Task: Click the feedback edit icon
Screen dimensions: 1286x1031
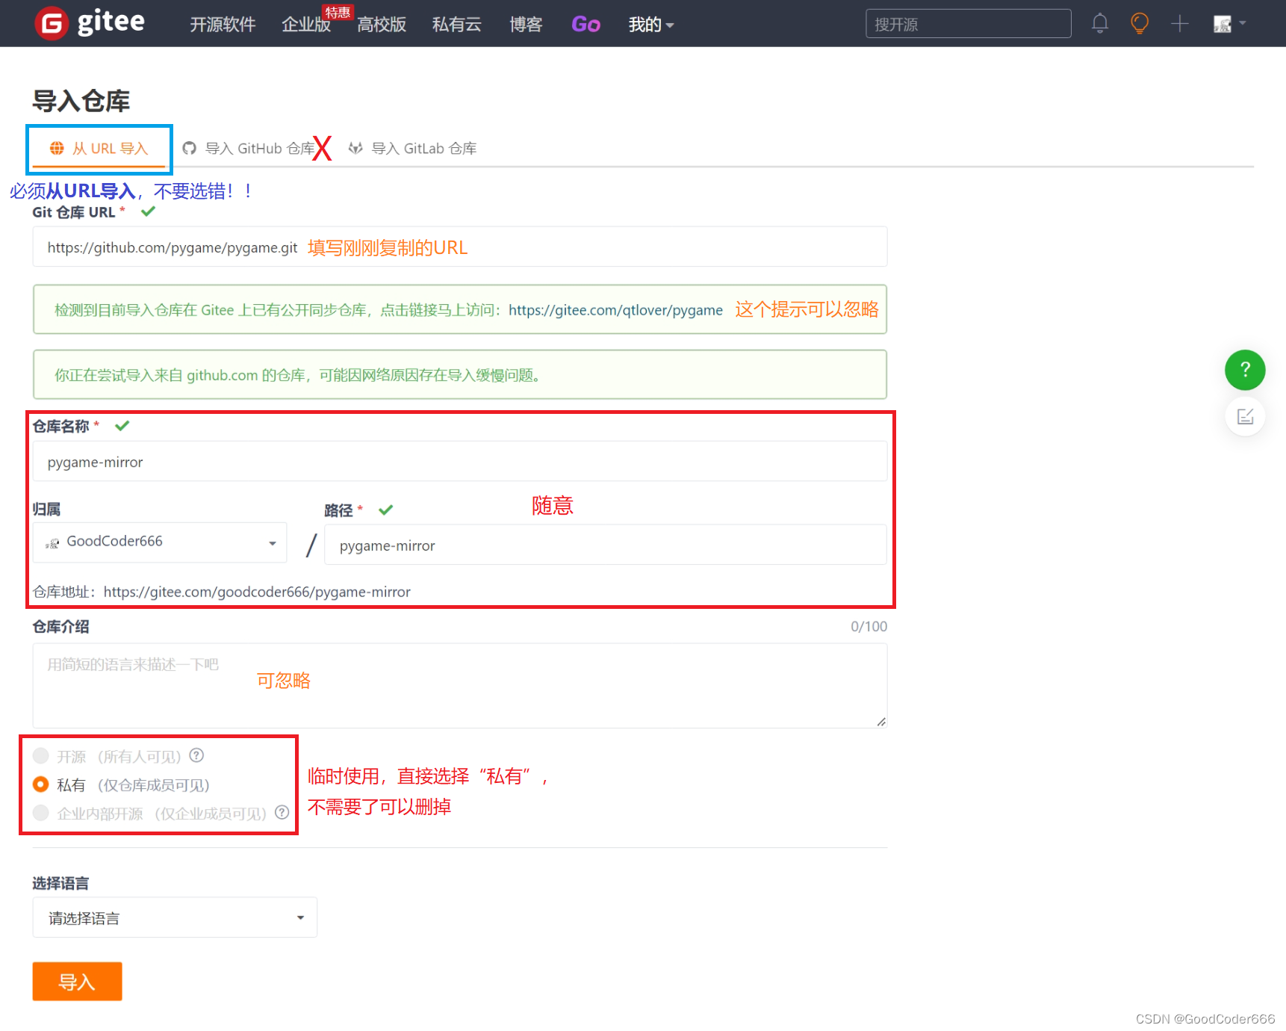Action: 1245,416
